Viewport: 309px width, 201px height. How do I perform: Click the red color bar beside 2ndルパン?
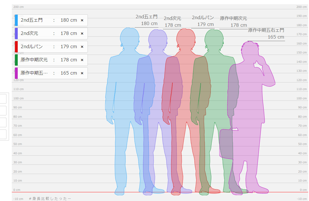[x=16, y=46]
